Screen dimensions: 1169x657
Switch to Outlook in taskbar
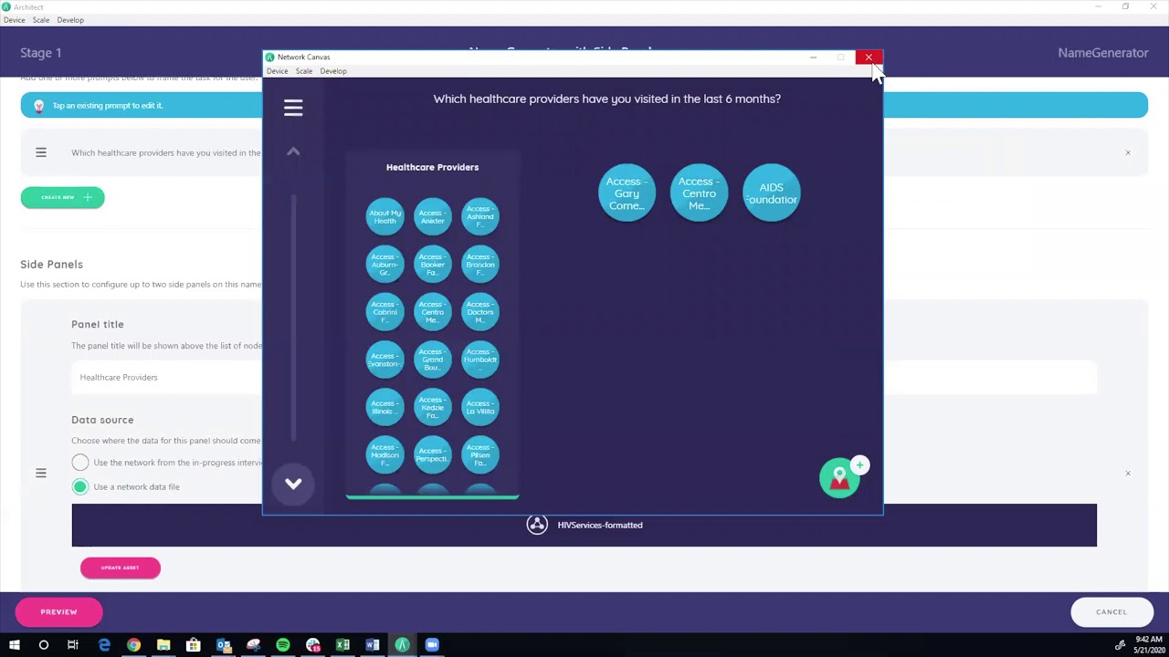click(224, 645)
